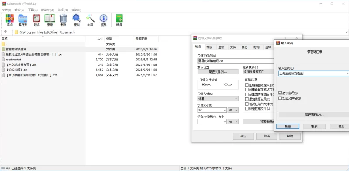Click the 查找 (Find) magnifier icon
This screenshot has width=349, height=171.
pyautogui.click(x=77, y=20)
